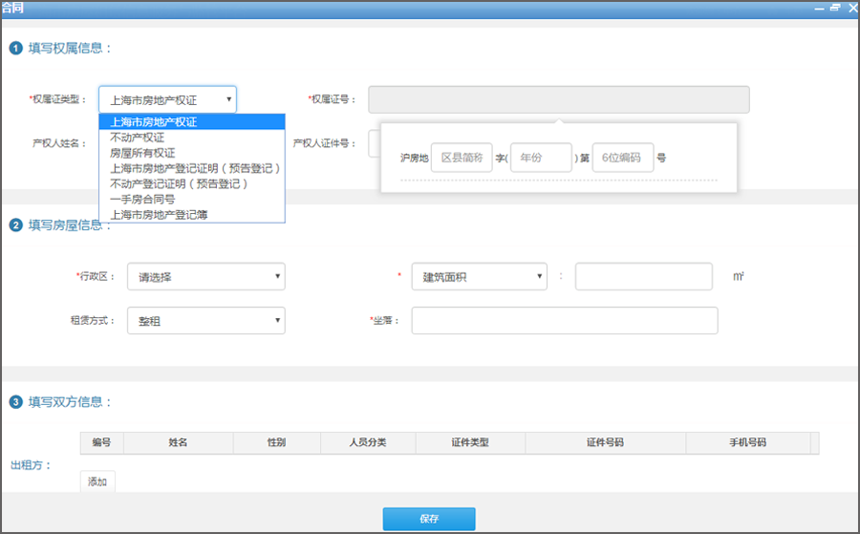This screenshot has height=534, width=860.
Task: Open the 租赁方式 整租 dropdown
Action: (206, 321)
